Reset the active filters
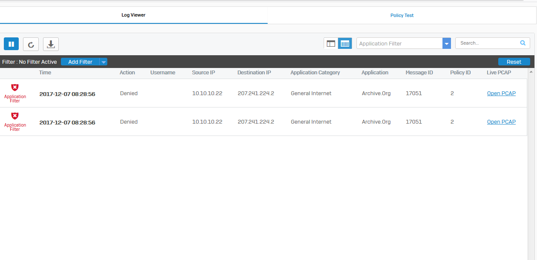This screenshot has height=260, width=537. pyautogui.click(x=514, y=62)
